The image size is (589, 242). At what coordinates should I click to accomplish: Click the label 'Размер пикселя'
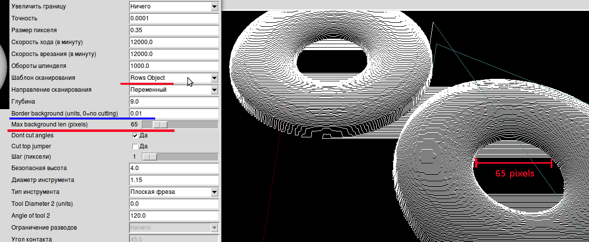34,30
